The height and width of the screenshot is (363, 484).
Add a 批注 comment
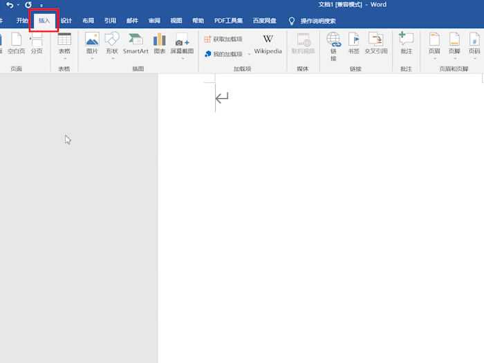click(x=406, y=43)
